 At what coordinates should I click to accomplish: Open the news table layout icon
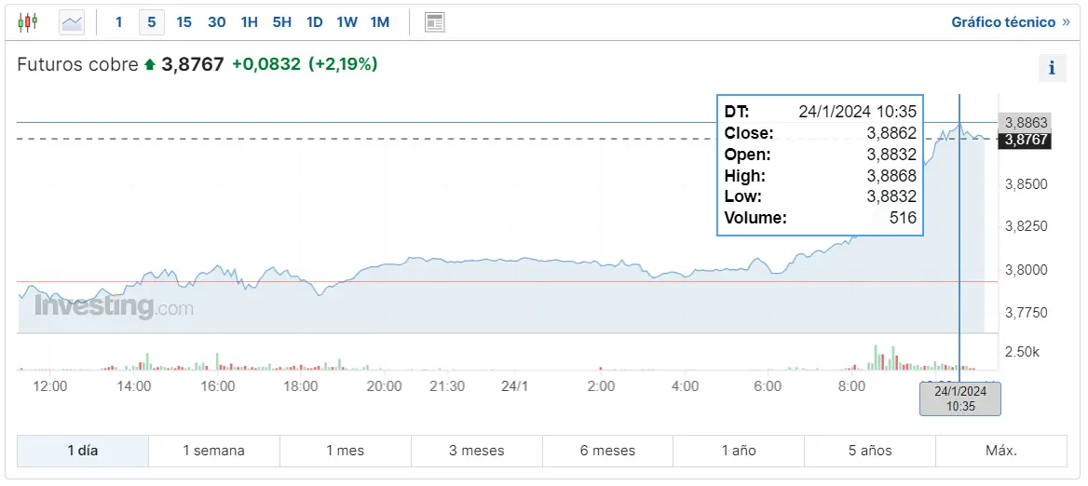tap(434, 21)
